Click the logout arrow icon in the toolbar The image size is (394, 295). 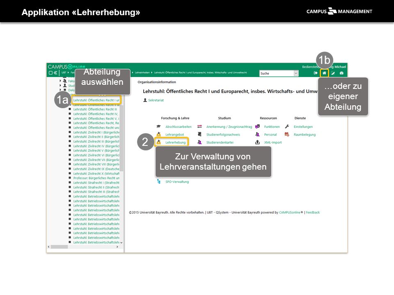coord(316,73)
